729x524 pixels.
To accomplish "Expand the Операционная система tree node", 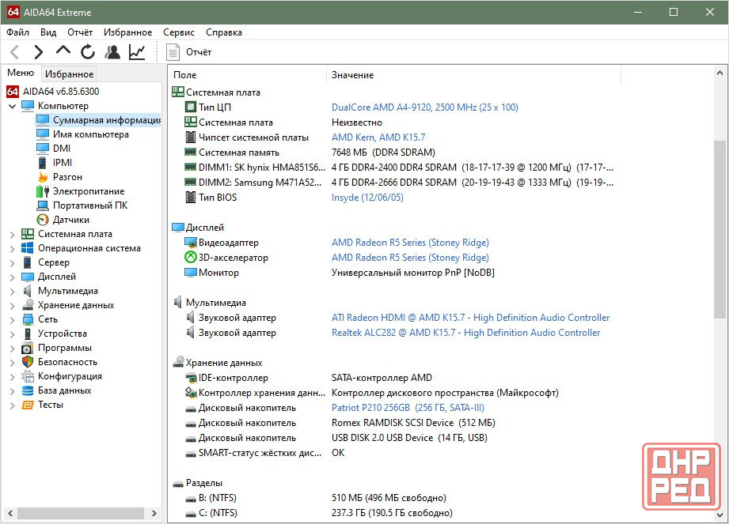I will tap(12, 248).
